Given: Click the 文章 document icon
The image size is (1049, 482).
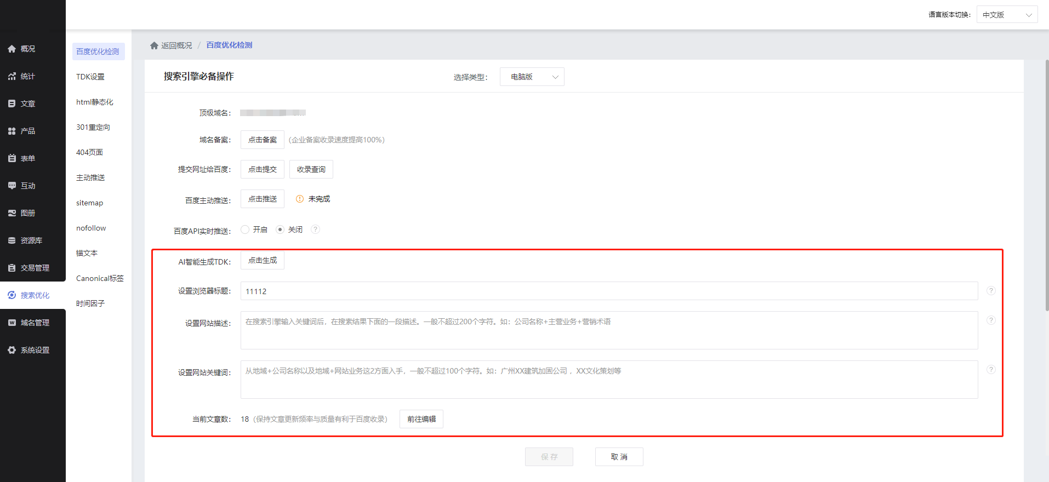Looking at the screenshot, I should [x=12, y=104].
